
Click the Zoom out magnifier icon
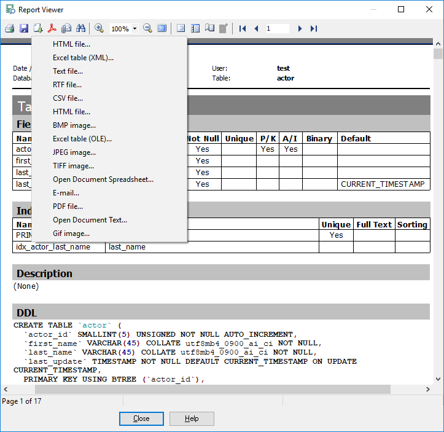[147, 28]
